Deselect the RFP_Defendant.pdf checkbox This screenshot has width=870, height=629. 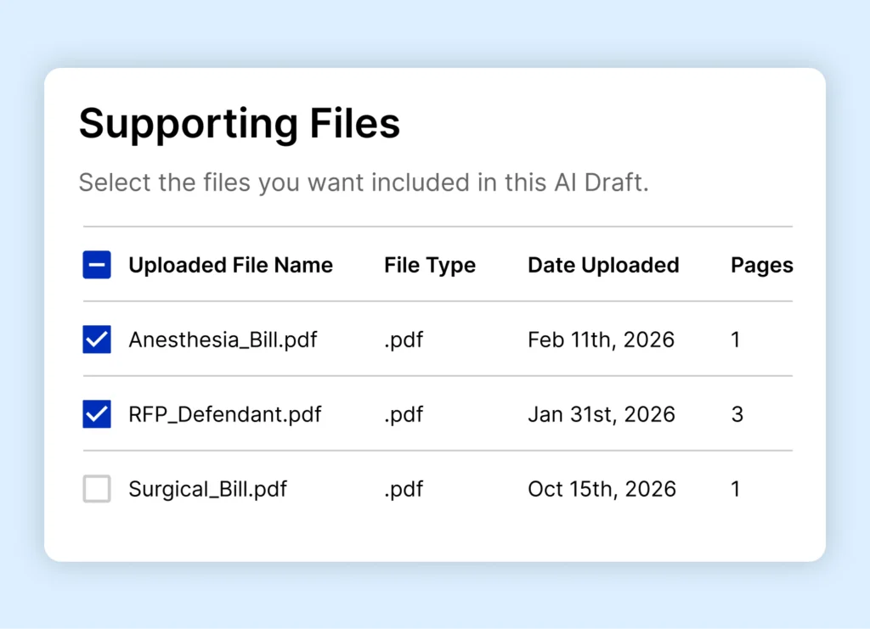[97, 415]
